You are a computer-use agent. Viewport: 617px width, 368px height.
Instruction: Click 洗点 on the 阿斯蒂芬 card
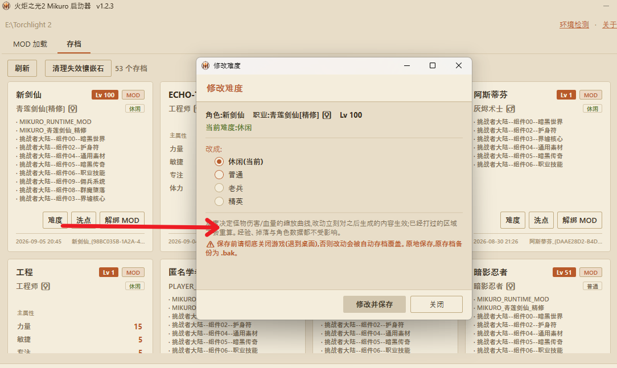(541, 220)
